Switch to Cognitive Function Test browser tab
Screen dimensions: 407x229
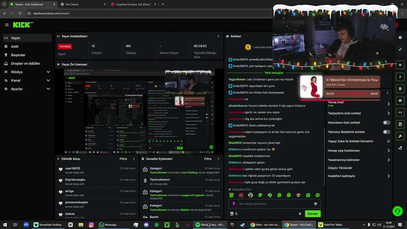tap(133, 4)
